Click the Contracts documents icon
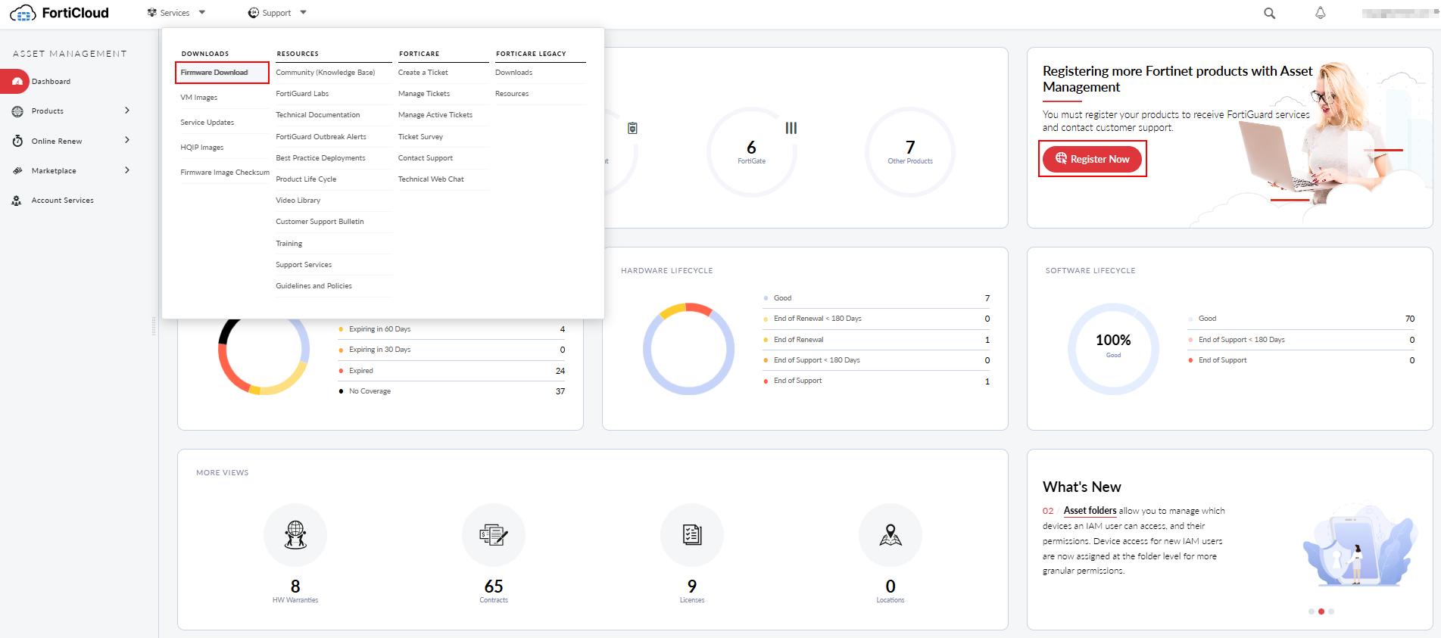This screenshot has width=1441, height=638. [494, 534]
